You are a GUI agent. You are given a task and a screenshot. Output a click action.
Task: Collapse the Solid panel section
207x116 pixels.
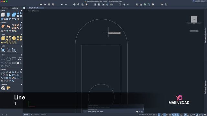point(1,11)
